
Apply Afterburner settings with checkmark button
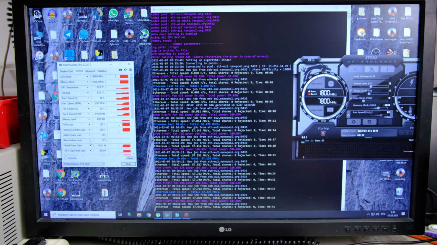(x=385, y=122)
